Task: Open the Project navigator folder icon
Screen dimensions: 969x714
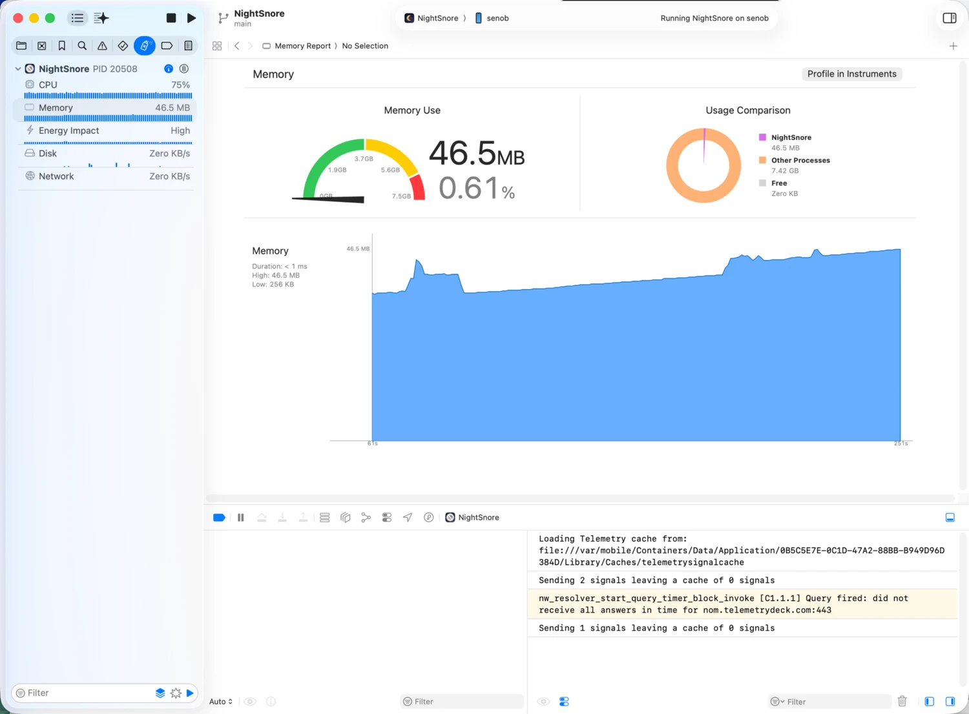Action: [x=21, y=46]
